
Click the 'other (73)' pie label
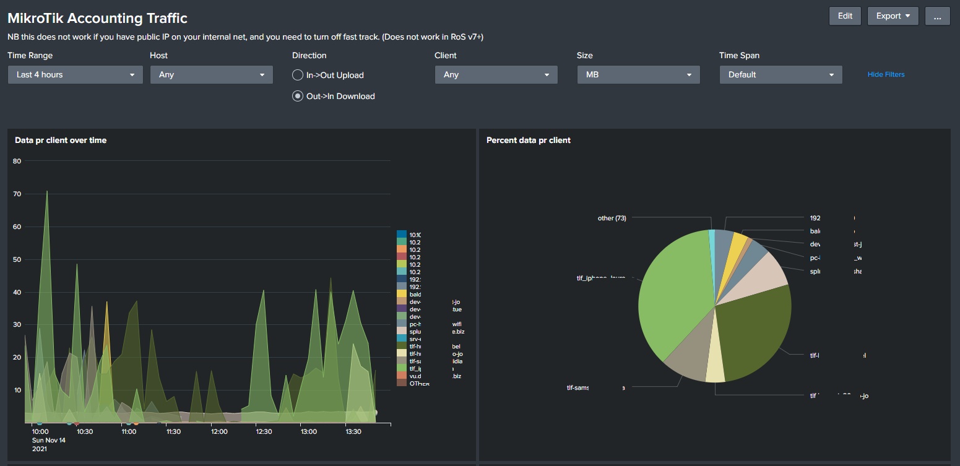(612, 218)
